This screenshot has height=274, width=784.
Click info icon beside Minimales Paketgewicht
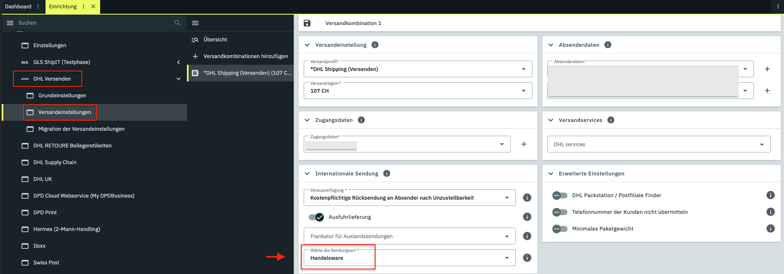pos(770,228)
